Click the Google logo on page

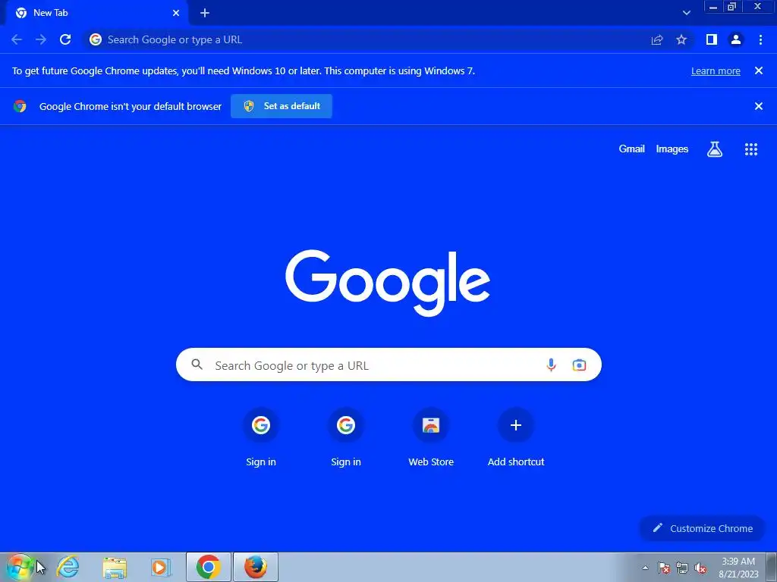(x=388, y=282)
